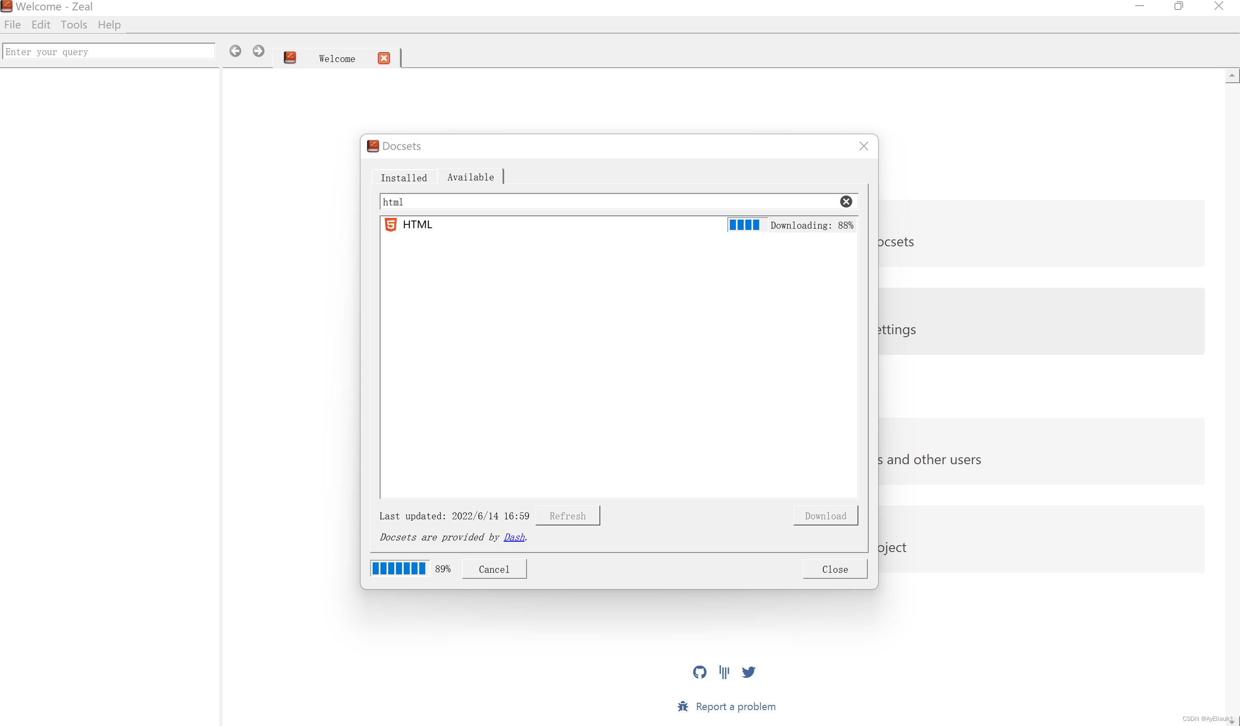This screenshot has height=726, width=1240.
Task: Open the Report a problem link
Action: 735,706
